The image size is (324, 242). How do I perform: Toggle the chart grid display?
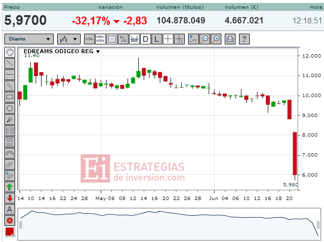pos(112,39)
